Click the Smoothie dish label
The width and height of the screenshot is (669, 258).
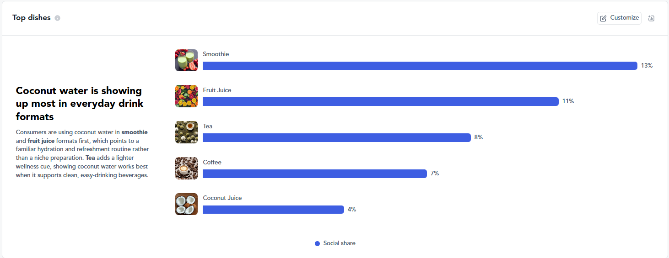(216, 54)
